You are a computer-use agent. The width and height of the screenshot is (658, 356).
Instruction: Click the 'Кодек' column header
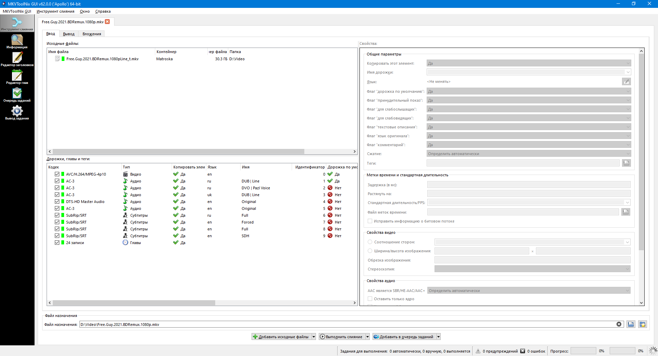point(84,167)
